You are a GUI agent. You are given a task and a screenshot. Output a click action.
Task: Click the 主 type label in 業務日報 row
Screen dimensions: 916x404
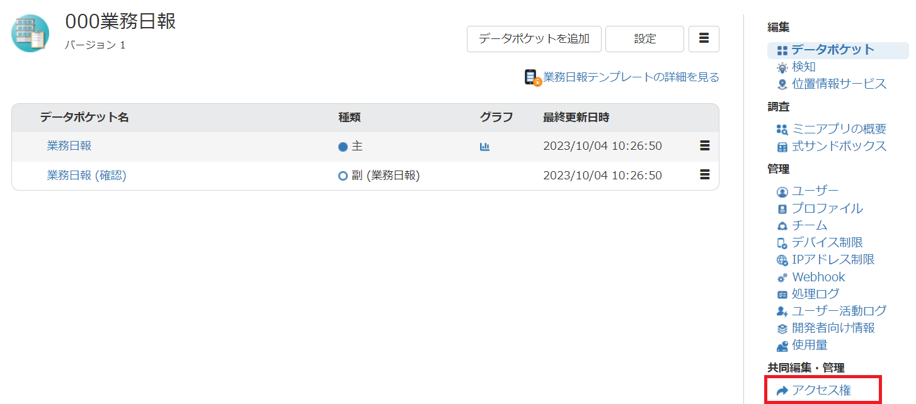(x=357, y=146)
